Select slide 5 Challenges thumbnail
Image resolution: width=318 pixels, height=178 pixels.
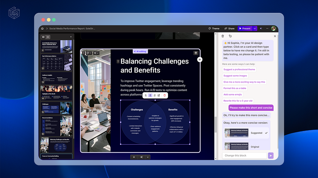pos(56,108)
